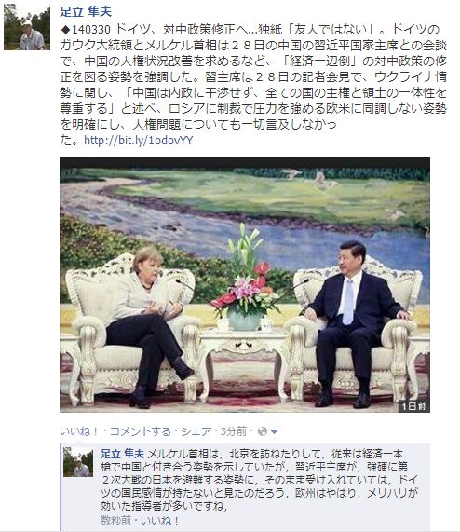Open the commenter's small profile picture
The width and height of the screenshot is (460, 532).
click(78, 462)
